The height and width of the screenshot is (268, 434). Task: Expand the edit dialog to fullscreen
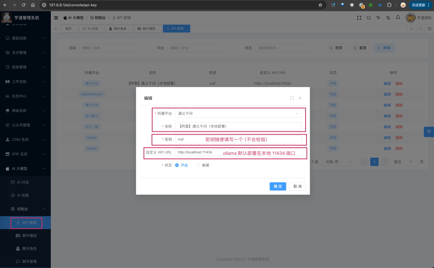(292, 98)
